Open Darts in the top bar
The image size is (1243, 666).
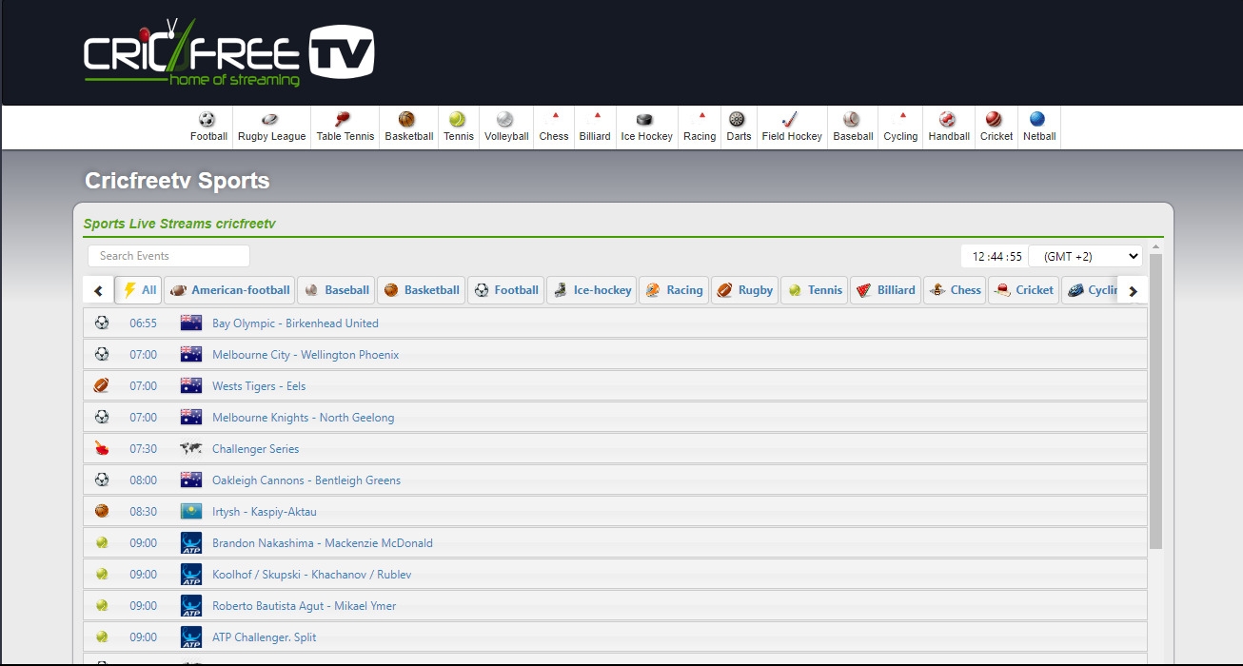pyautogui.click(x=739, y=127)
